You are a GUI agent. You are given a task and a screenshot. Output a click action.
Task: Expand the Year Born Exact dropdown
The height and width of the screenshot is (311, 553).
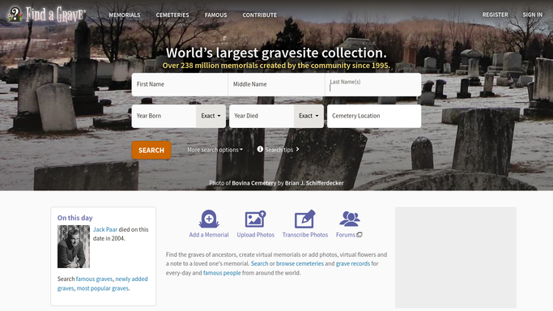click(x=211, y=116)
